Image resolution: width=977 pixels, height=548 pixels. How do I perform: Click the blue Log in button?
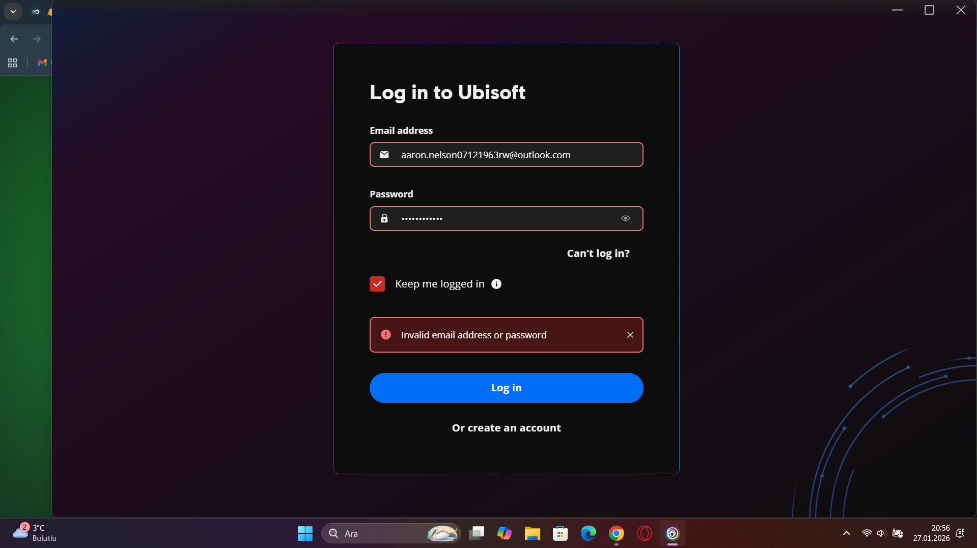(x=506, y=388)
